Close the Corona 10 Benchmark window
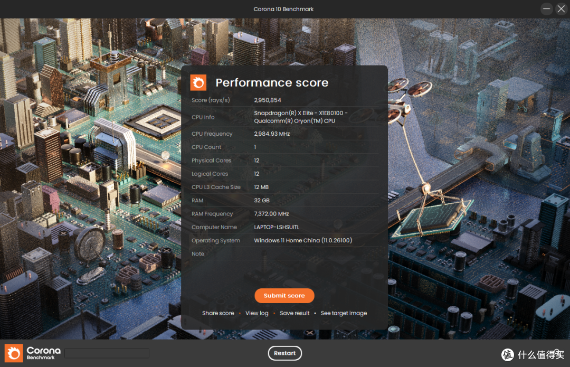 tap(561, 9)
